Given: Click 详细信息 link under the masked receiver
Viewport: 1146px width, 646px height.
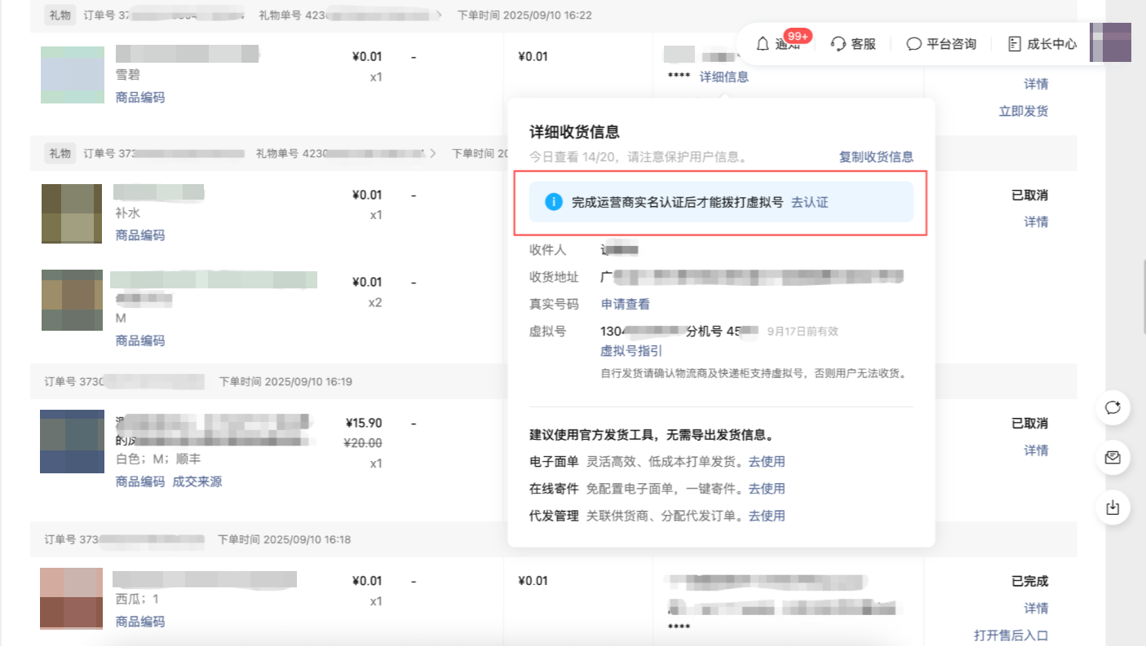Looking at the screenshot, I should click(x=723, y=77).
